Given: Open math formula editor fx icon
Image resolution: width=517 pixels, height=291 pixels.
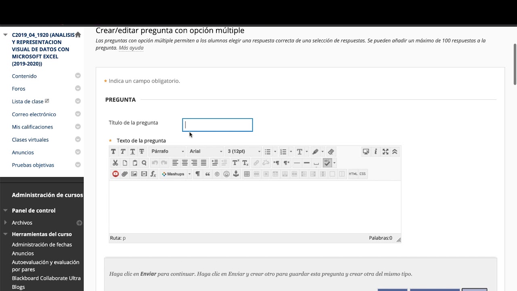Looking at the screenshot, I should pos(153,174).
